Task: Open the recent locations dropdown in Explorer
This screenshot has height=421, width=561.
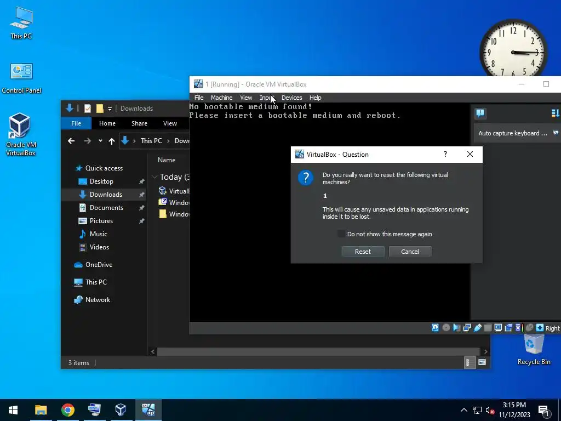Action: point(101,141)
